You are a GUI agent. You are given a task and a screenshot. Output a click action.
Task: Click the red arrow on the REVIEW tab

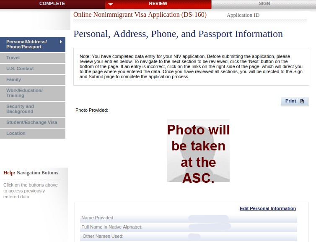[111, 5]
